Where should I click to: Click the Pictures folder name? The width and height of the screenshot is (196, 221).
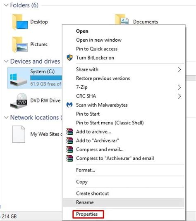point(39,44)
